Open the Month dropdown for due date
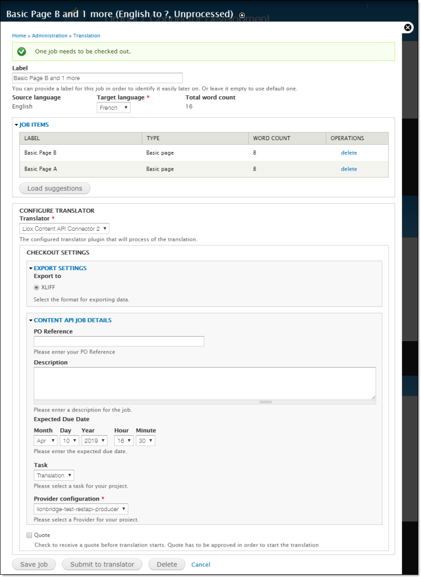 (46, 441)
